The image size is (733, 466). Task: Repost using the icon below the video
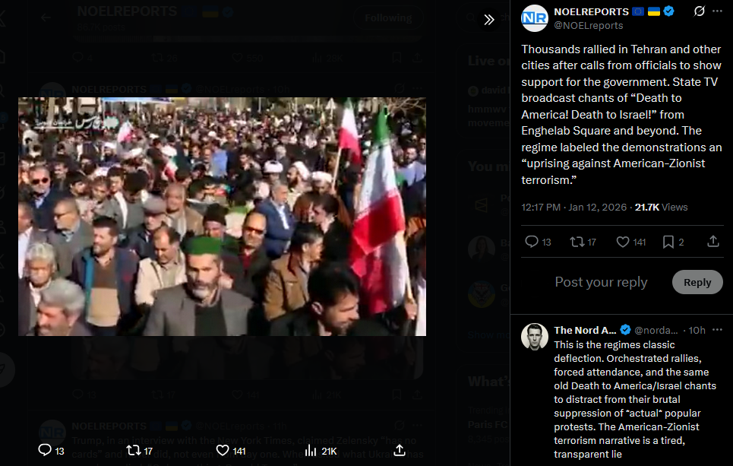(x=139, y=451)
